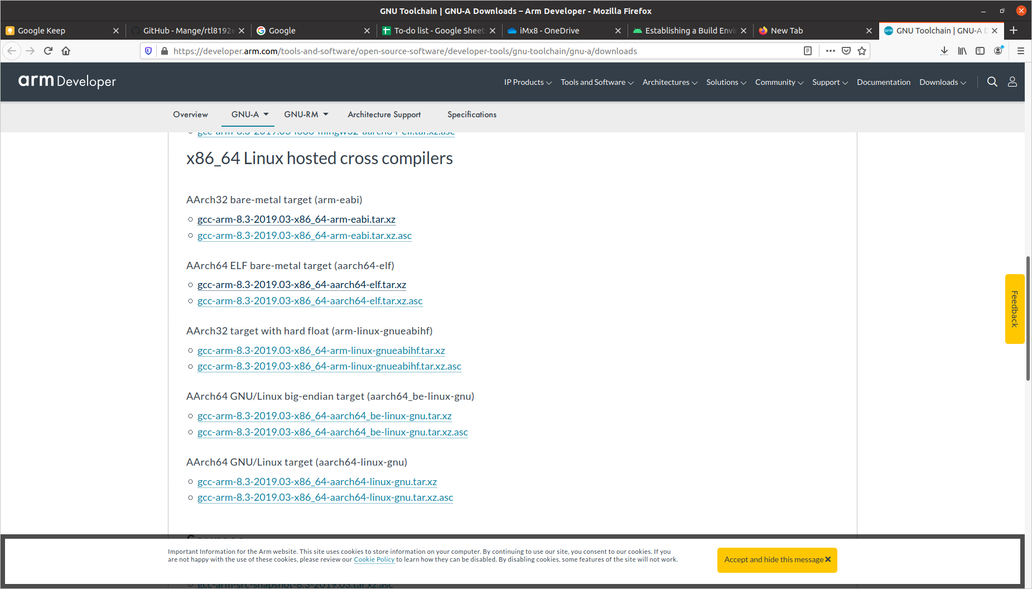This screenshot has width=1032, height=589.
Task: Go to the Firefox home page icon
Action: (x=66, y=51)
